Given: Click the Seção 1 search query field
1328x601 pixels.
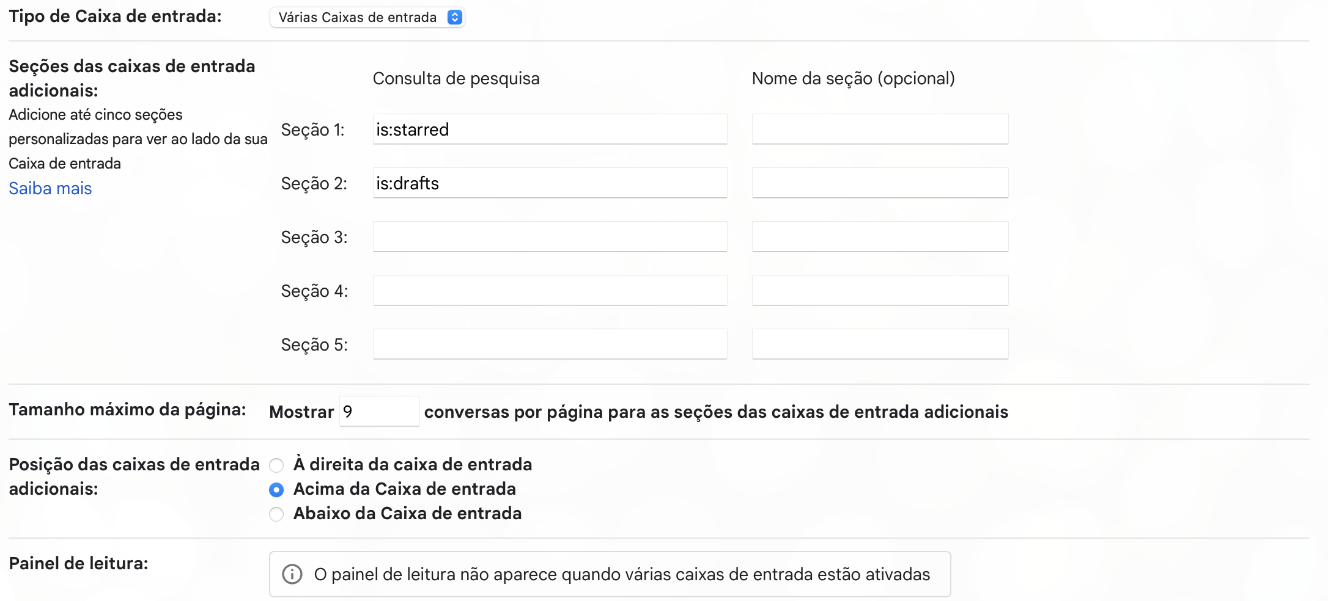Looking at the screenshot, I should 549,129.
